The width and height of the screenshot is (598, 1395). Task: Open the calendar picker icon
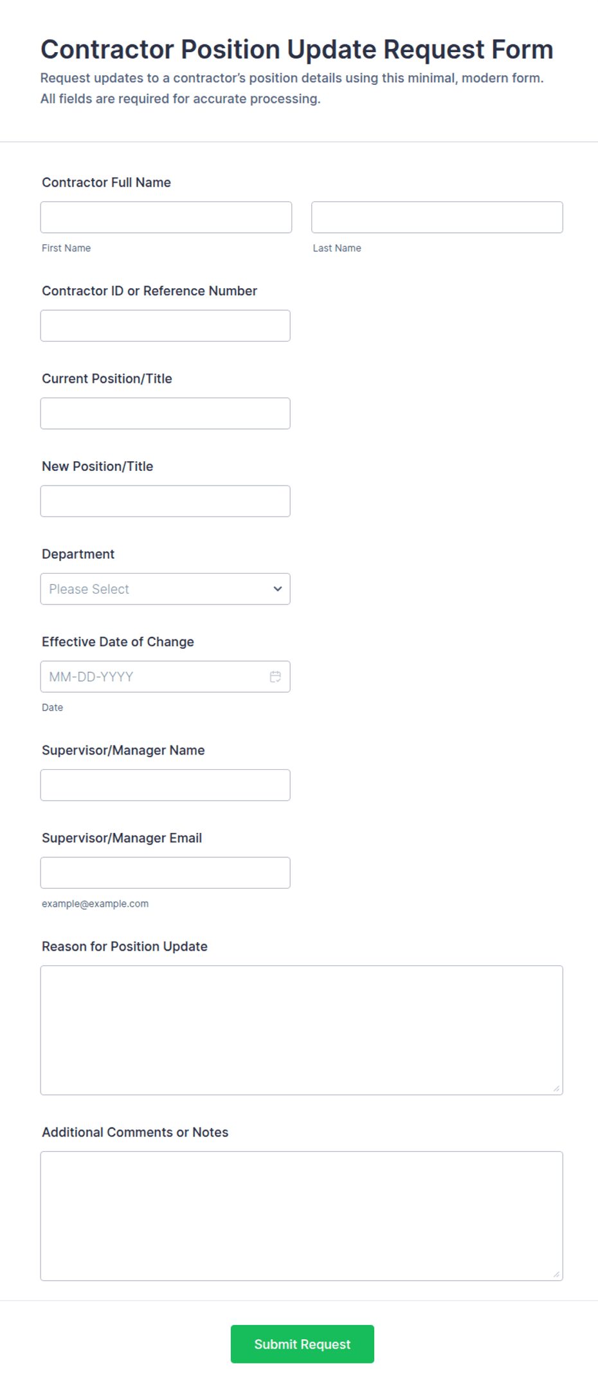[x=275, y=677]
